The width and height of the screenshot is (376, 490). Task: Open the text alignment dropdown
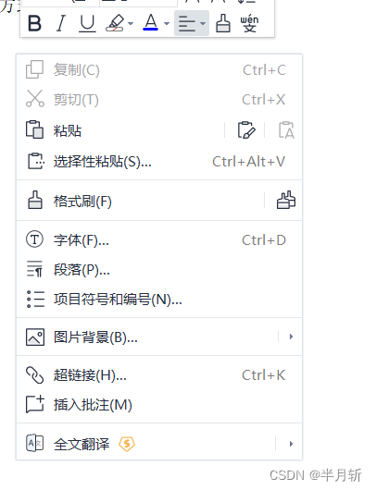click(192, 23)
